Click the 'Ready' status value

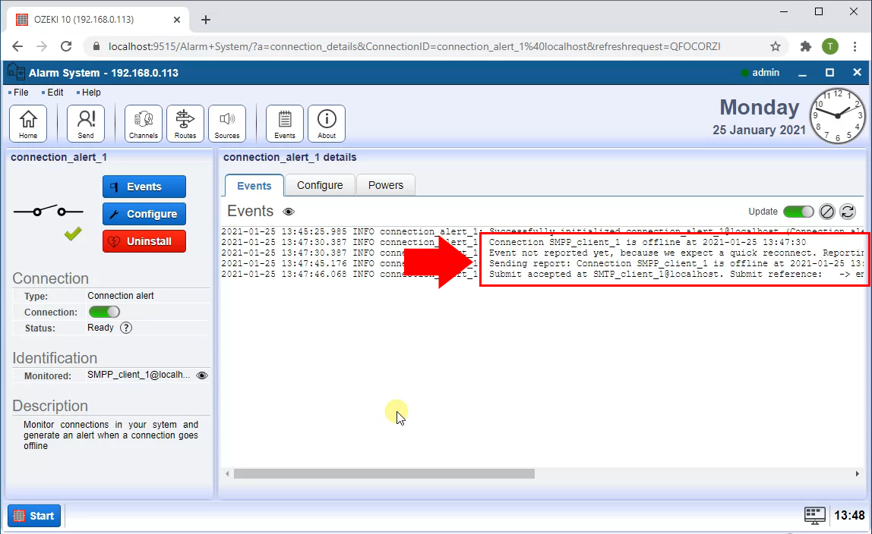(x=100, y=328)
